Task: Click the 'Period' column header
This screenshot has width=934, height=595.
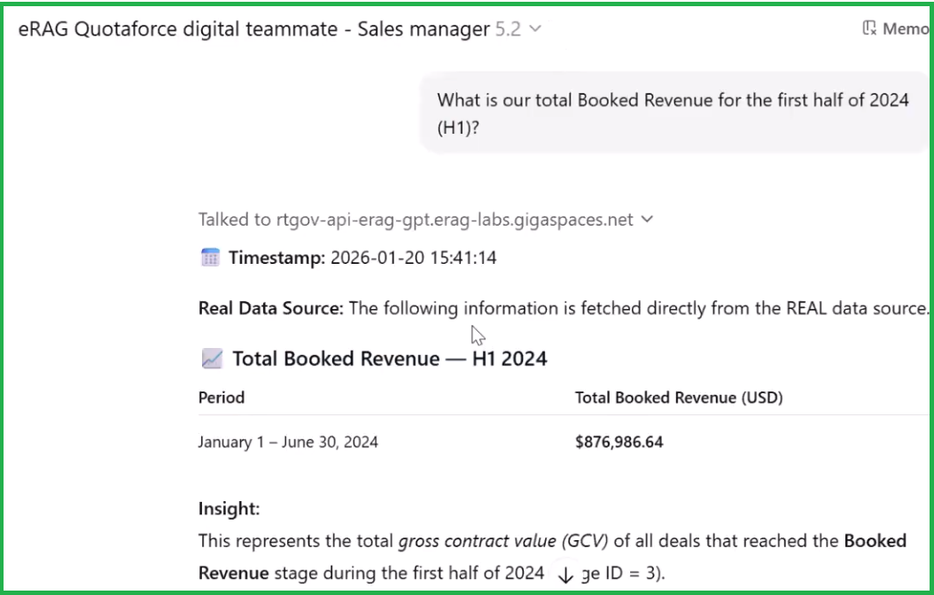Action: 222,398
